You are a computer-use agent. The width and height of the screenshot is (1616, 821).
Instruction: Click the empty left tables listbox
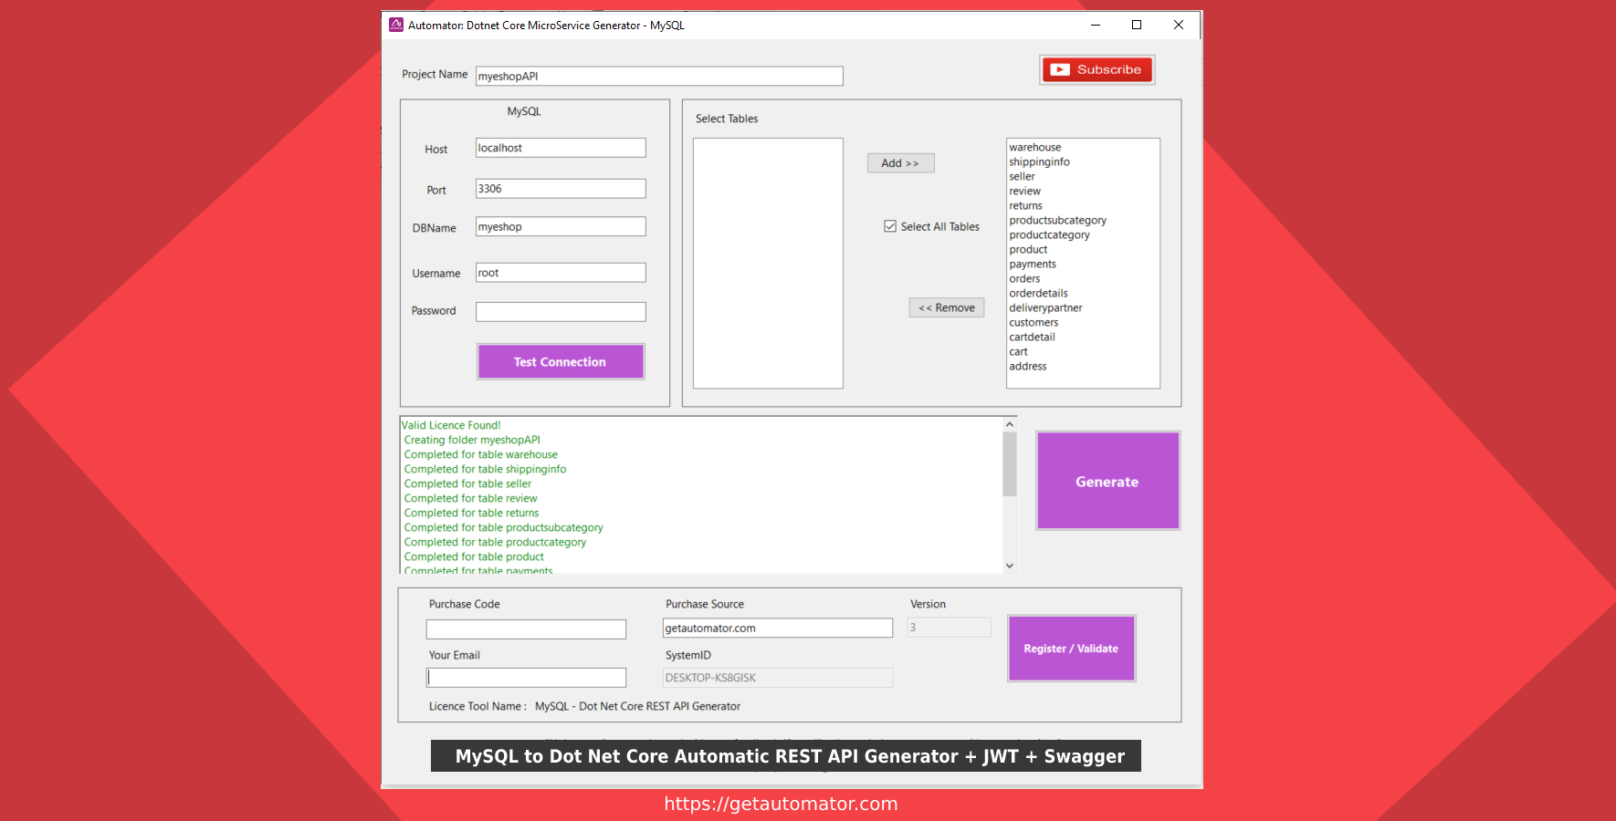[x=768, y=263]
